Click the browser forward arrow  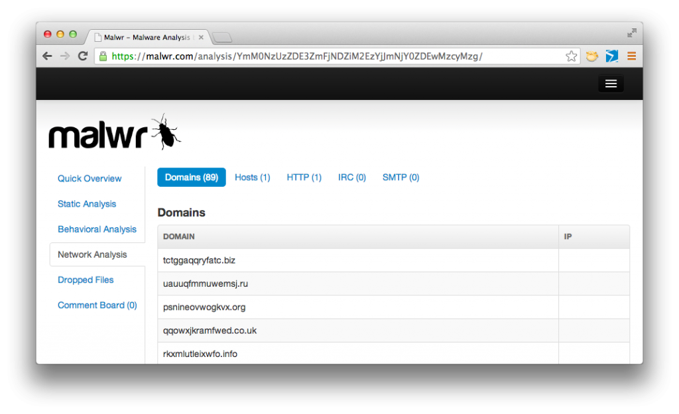(65, 56)
